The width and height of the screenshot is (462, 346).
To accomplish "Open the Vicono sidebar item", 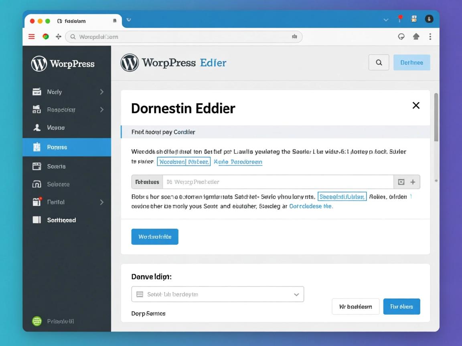I will [x=67, y=127].
